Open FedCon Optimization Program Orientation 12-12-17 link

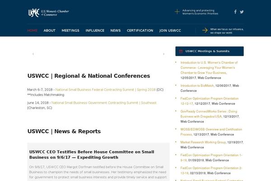click(210, 101)
